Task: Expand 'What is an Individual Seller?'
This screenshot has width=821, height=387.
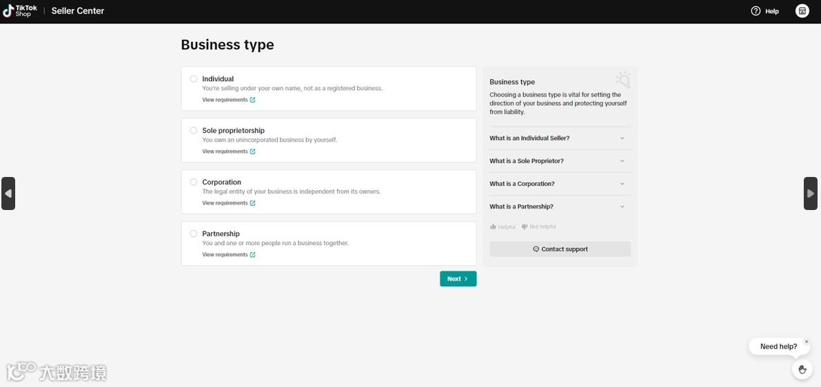Action: [x=560, y=138]
